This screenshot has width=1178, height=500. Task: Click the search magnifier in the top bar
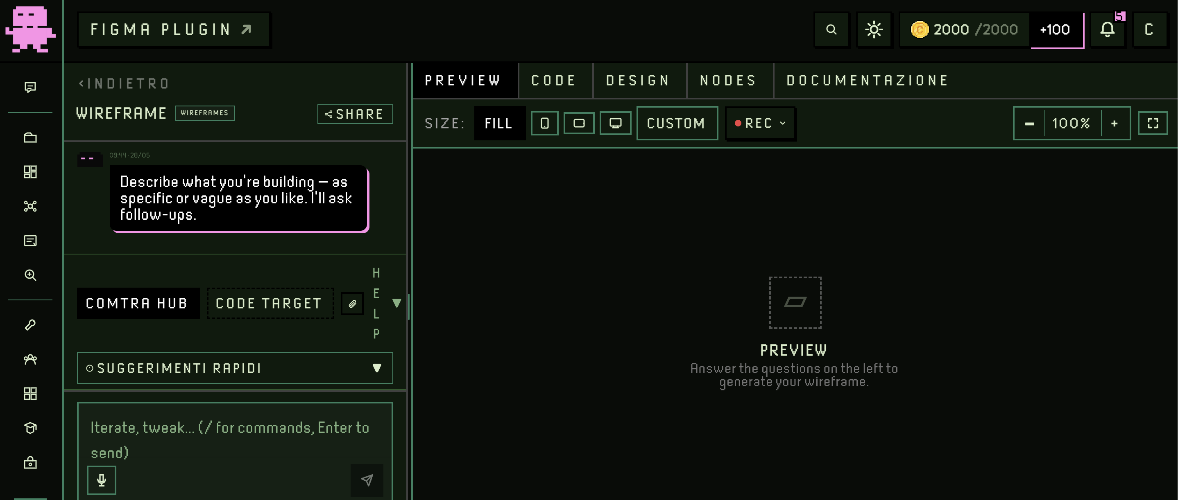pos(831,29)
